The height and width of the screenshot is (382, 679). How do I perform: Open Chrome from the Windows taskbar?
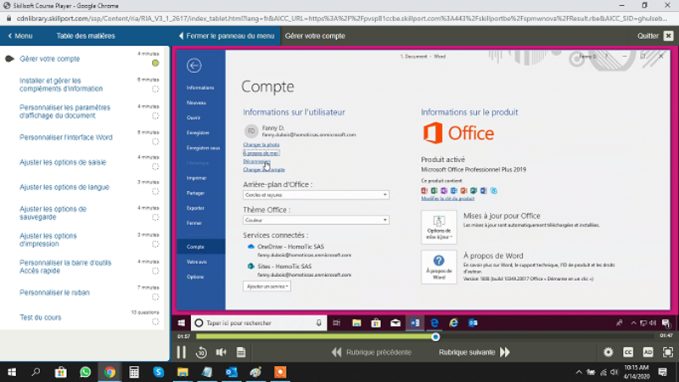tap(109, 372)
